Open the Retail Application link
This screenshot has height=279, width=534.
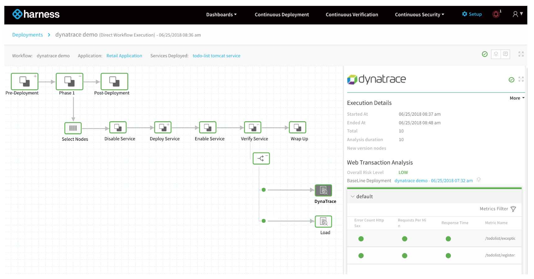click(124, 56)
